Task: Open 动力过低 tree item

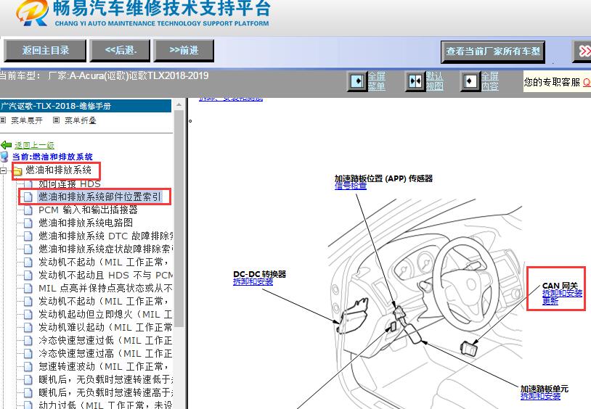Action: point(106,405)
